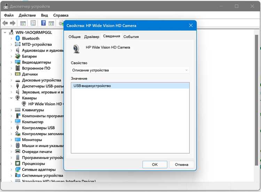Image resolution: width=261 pixels, height=192 pixels.
Task: Select the Встроенное ПО tree row
Action: click(x=36, y=68)
